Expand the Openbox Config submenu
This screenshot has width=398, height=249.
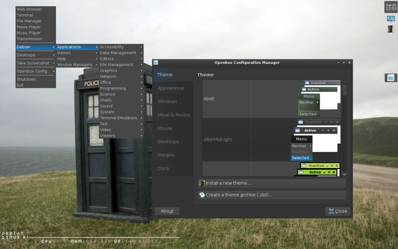coord(36,71)
